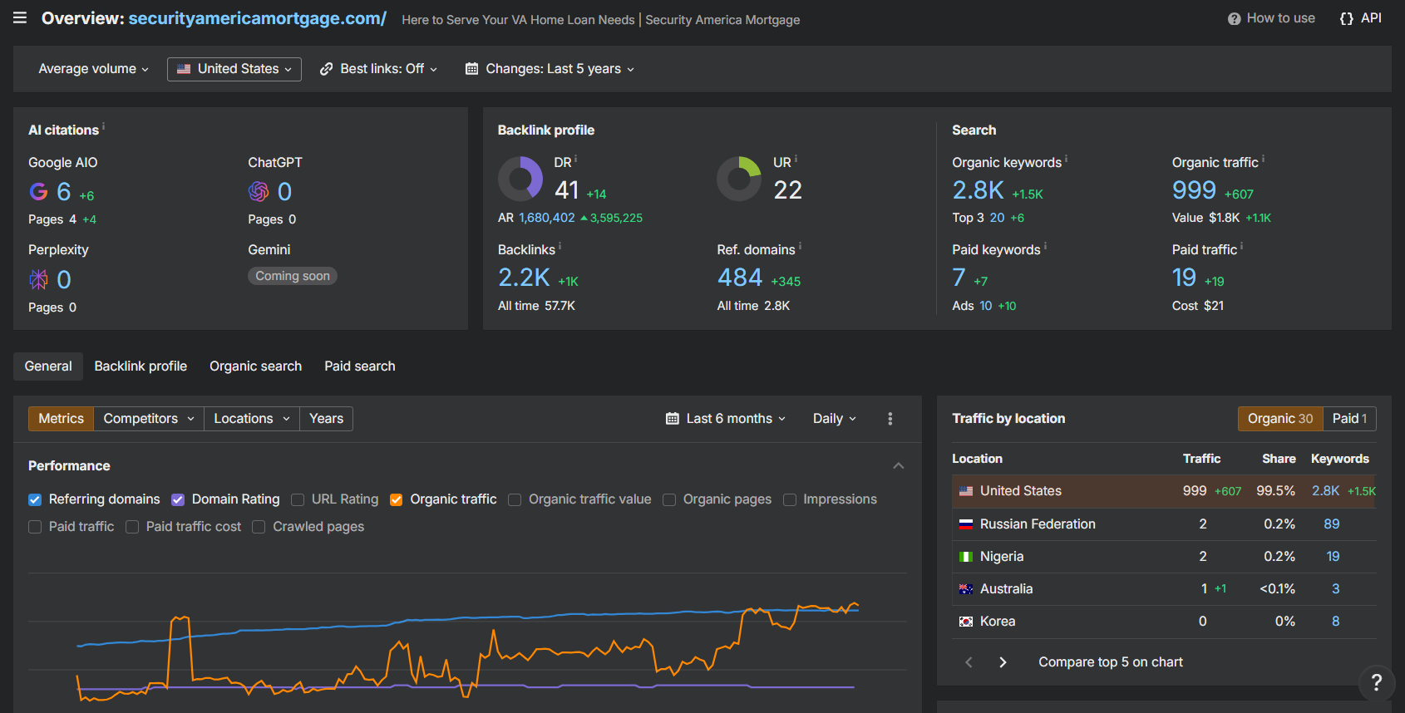The width and height of the screenshot is (1405, 713).
Task: Open the hamburger menu icon
Action: coord(20,18)
